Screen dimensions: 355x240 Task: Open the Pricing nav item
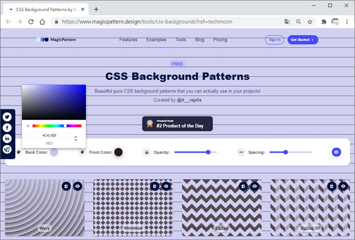(x=220, y=40)
